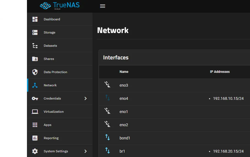Click the Data Protection shield icon
The image size is (250, 157).
click(35, 72)
